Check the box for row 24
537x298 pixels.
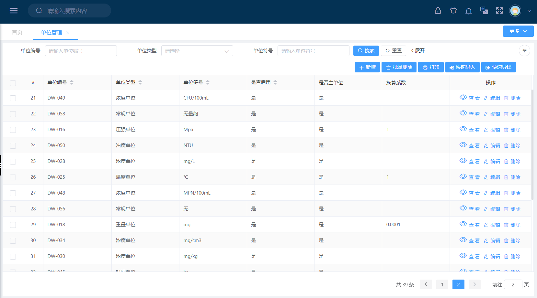pos(13,146)
